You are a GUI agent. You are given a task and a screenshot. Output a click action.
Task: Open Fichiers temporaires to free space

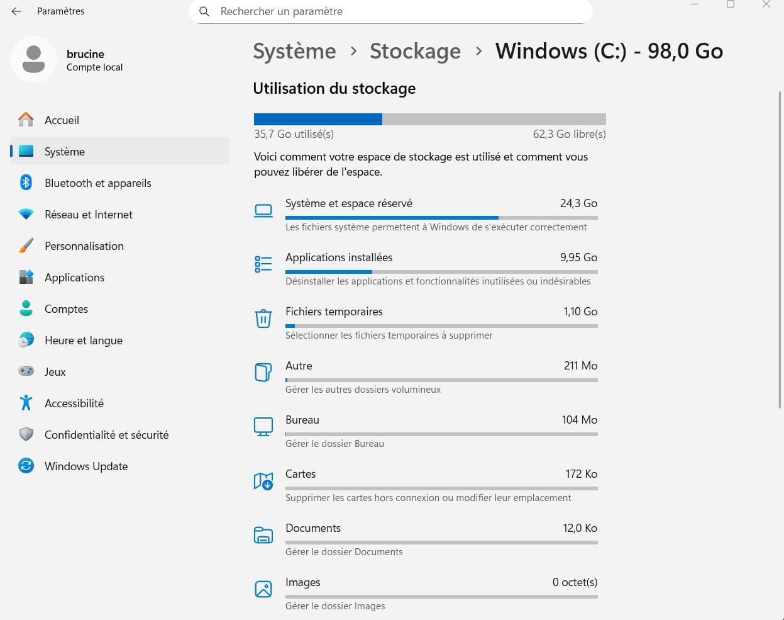[x=426, y=323]
